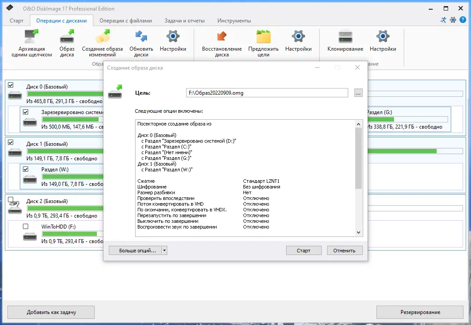Open imaging Настройки gear next to Обновить диски
The height and width of the screenshot is (325, 471).
coord(173,37)
